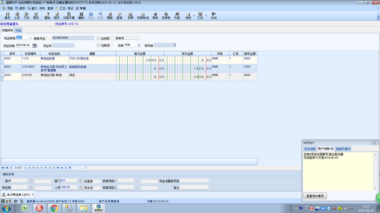Screen dimensions: 380x213
Task: Expand the 汇出 toolbar dropdown arrow
Action: [x=206, y=16]
